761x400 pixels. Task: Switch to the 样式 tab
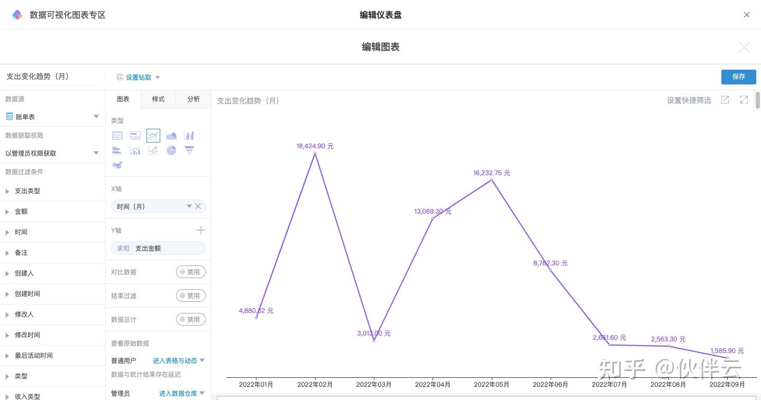tap(158, 99)
